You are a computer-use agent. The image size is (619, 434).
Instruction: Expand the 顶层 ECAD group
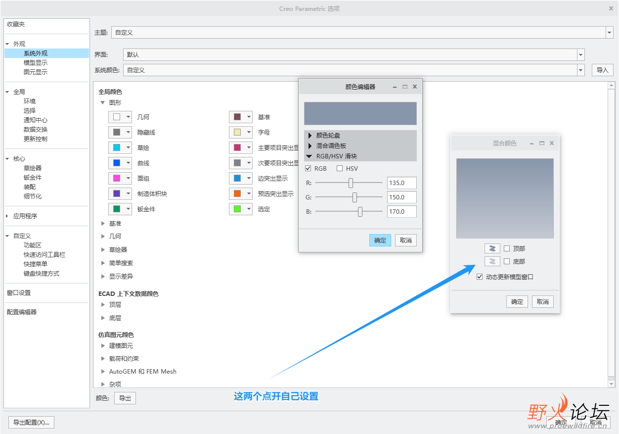click(103, 304)
